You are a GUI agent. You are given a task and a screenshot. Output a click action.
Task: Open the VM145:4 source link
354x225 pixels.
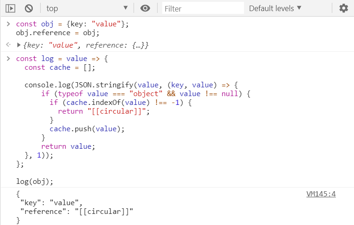(x=321, y=194)
